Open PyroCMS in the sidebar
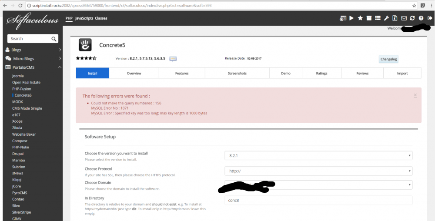435x221 pixels. [20, 193]
